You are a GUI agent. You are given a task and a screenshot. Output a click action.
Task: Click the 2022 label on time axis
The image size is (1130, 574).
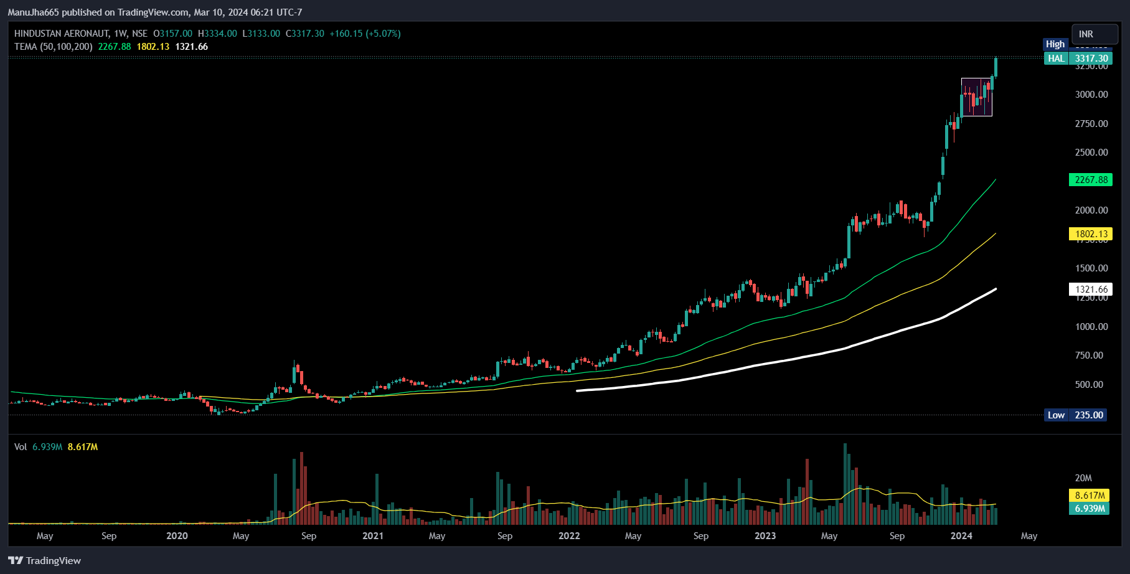coord(569,536)
